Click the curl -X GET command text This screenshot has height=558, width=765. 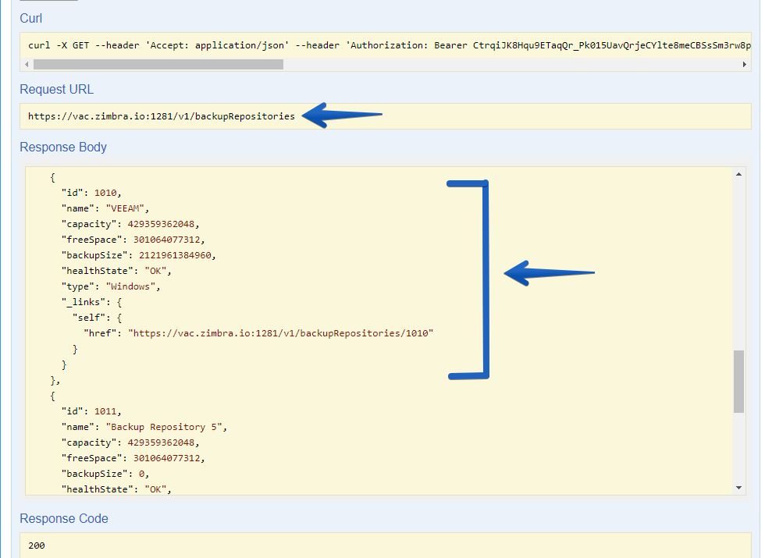click(390, 45)
